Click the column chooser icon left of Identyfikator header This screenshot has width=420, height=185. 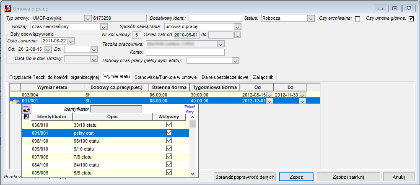click(26, 117)
